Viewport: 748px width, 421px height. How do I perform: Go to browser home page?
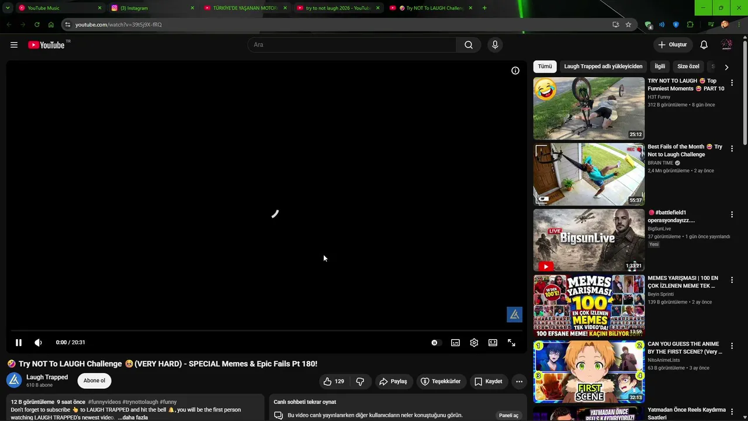(51, 25)
